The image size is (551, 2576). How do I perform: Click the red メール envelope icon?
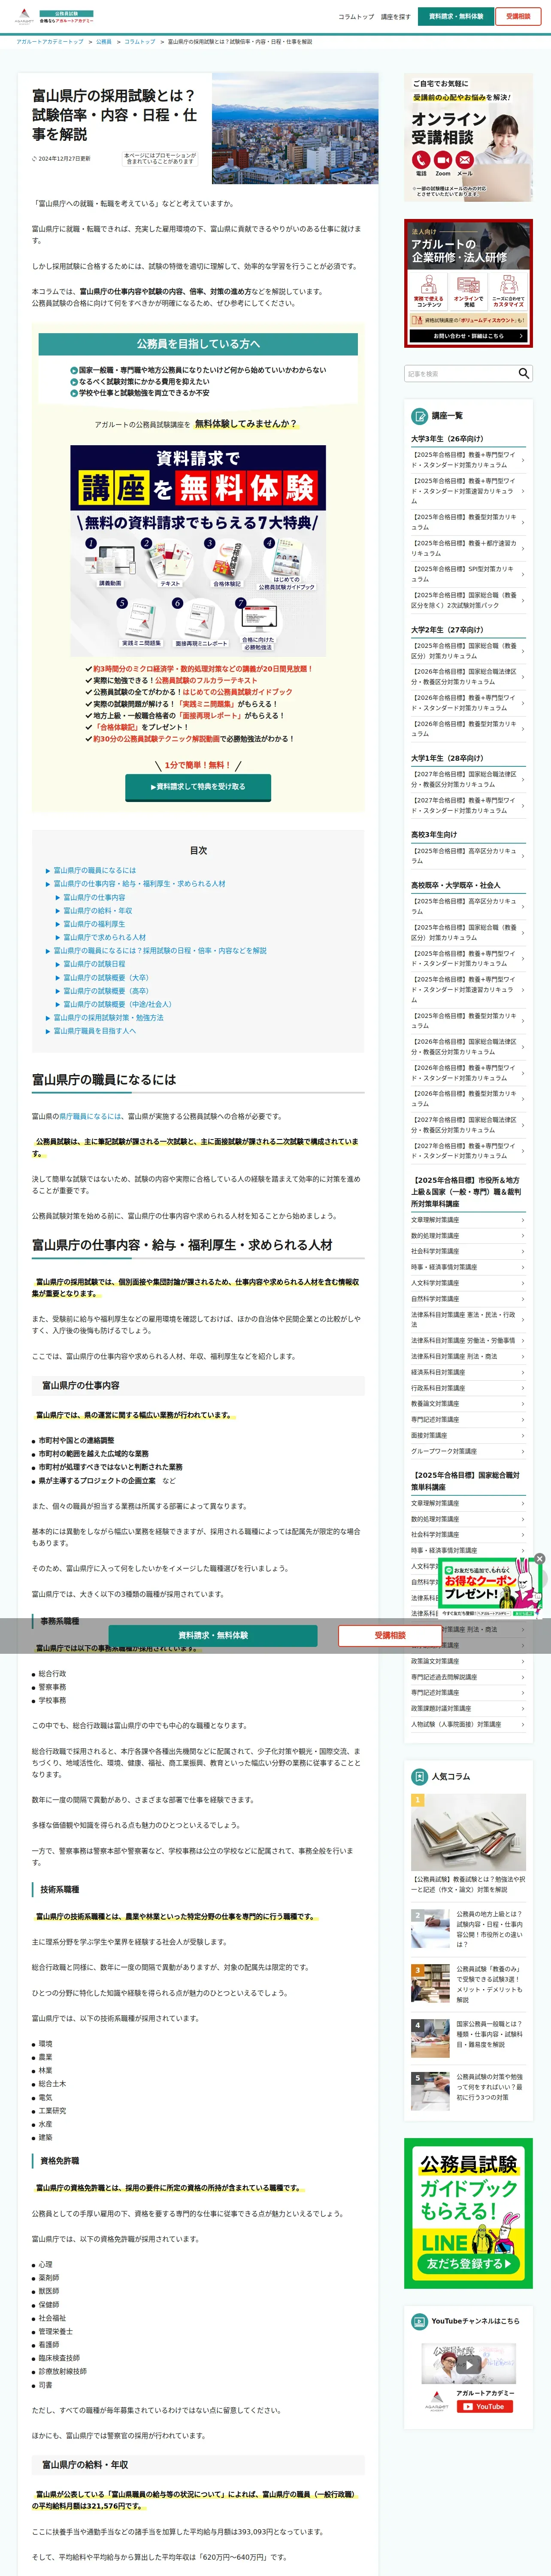465,160
